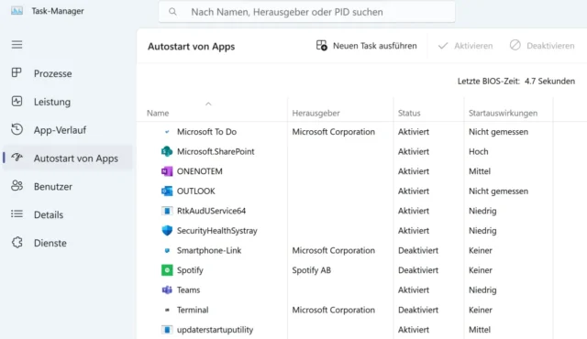The image size is (587, 339).
Task: Click the Microsoft To Do app icon
Action: click(167, 132)
